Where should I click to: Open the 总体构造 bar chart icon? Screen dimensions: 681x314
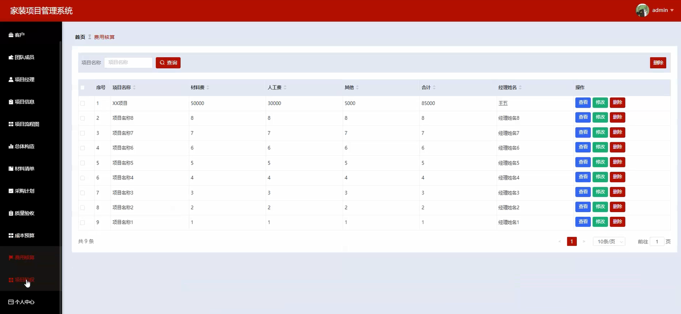11,147
